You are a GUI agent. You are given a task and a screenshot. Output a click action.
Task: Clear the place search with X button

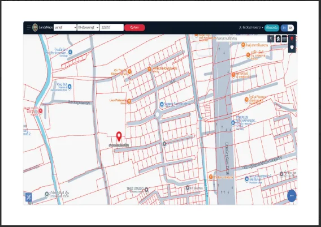[271, 38]
